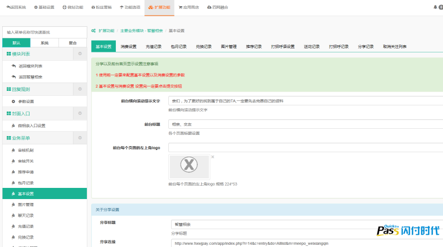Image resolution: width=443 pixels, height=247 pixels.
Task: Open the 送花记录 tab
Action: click(x=312, y=46)
